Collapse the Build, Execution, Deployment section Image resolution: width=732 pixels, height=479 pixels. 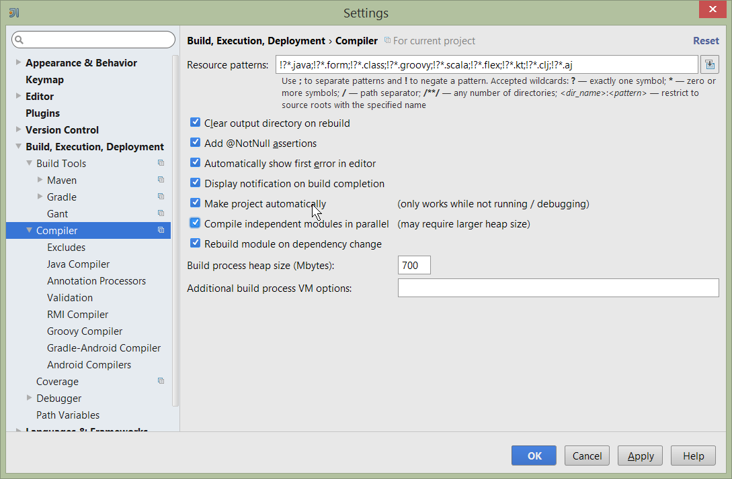tap(18, 147)
